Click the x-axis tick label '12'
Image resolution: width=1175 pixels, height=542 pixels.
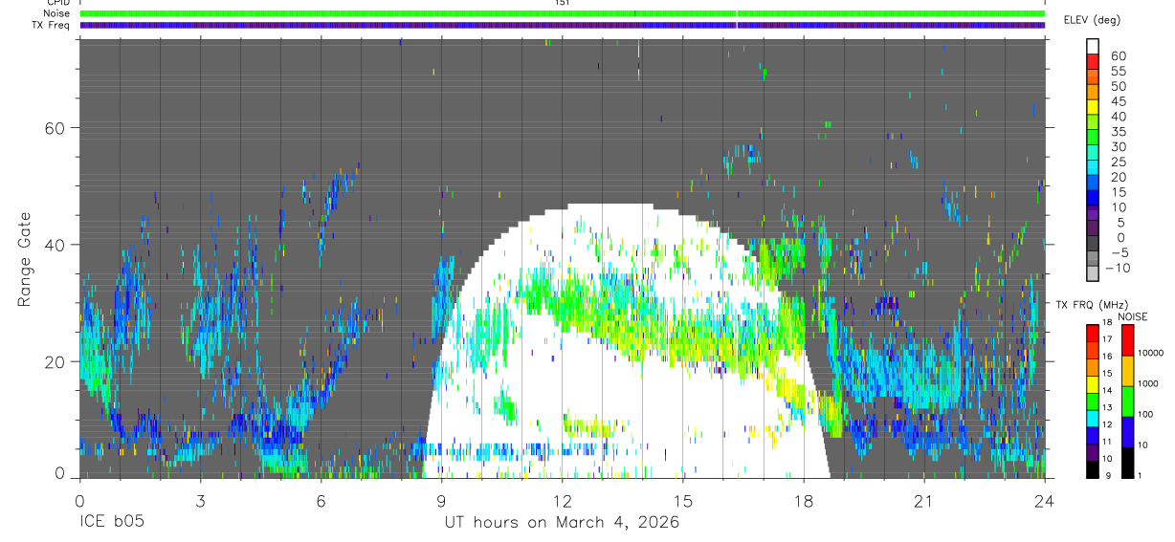[x=563, y=501]
